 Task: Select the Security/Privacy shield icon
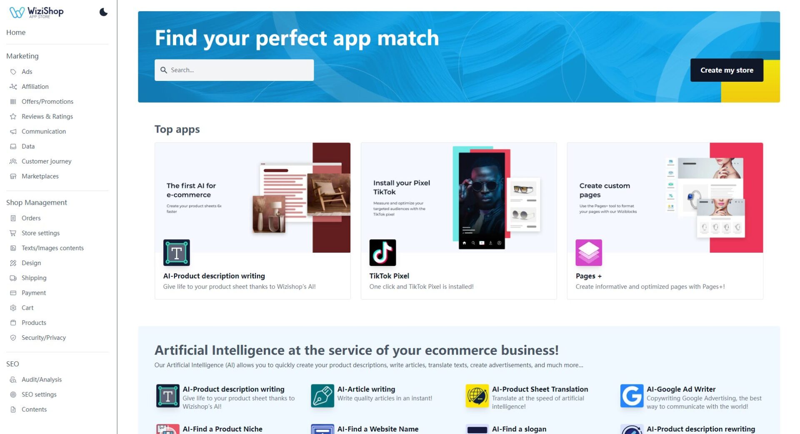pos(13,337)
